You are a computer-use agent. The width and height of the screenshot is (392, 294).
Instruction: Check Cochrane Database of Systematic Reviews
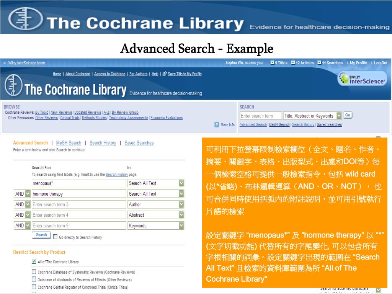tap(34, 271)
